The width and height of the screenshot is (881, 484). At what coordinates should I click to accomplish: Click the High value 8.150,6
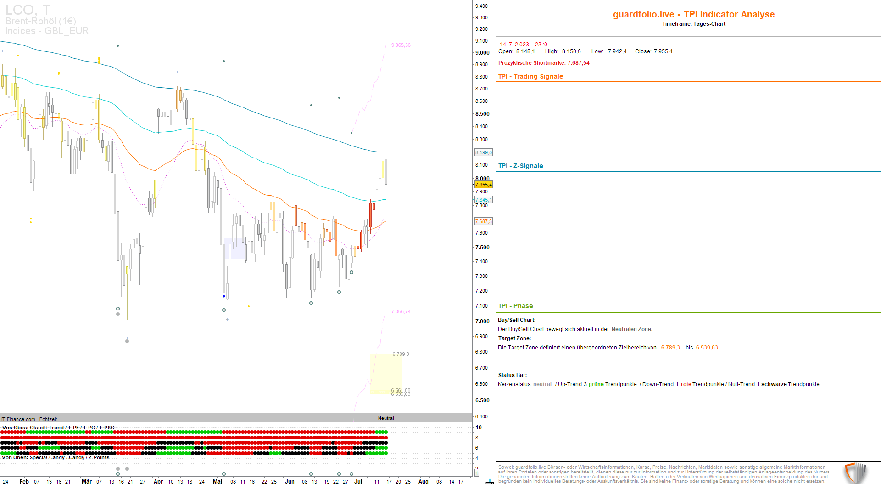click(571, 51)
